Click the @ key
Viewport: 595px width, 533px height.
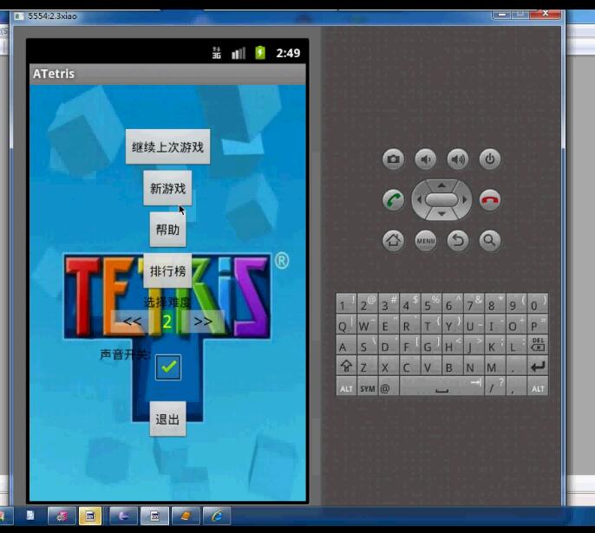coord(388,387)
